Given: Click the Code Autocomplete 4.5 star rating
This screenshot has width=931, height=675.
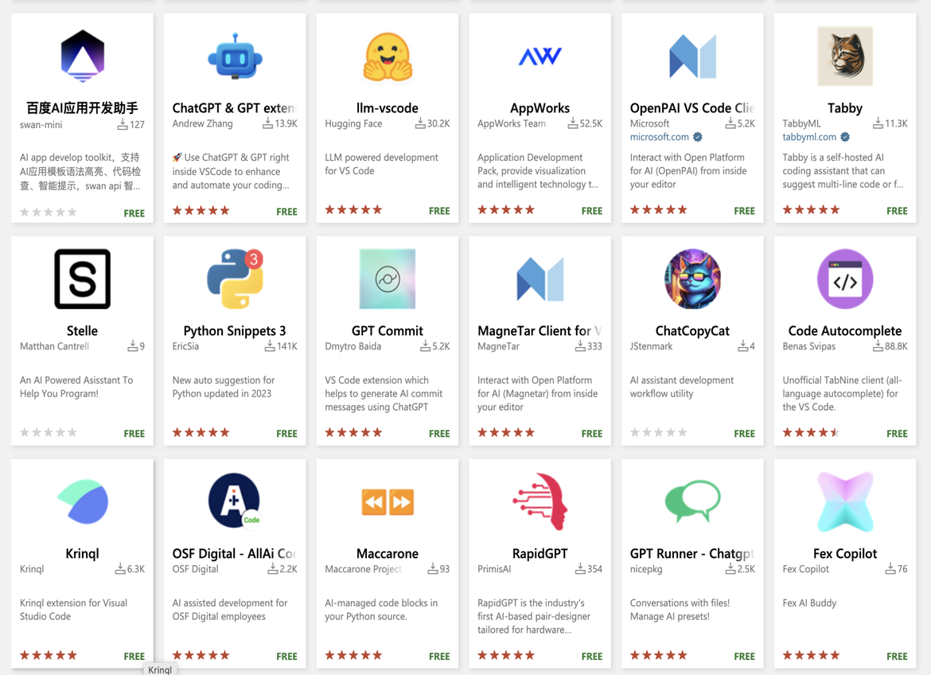Looking at the screenshot, I should [811, 432].
